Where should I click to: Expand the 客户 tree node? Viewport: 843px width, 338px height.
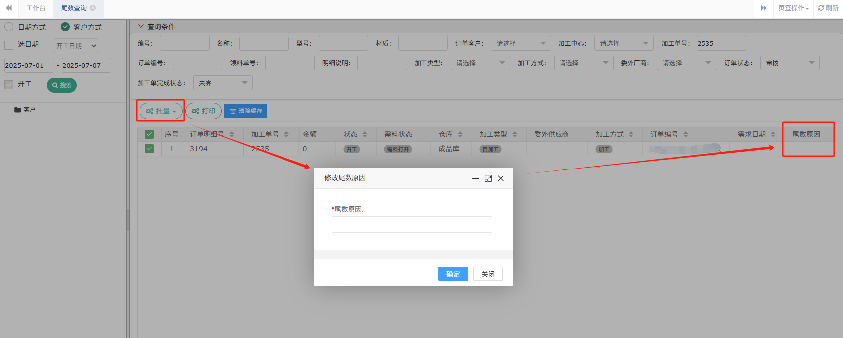(x=7, y=110)
